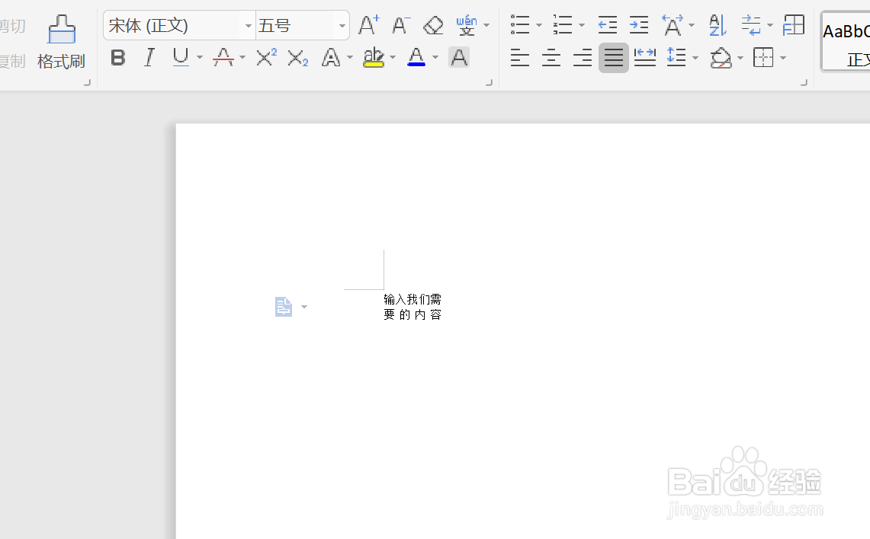Image resolution: width=870 pixels, height=539 pixels.
Task: Toggle Bold formatting
Action: (117, 58)
